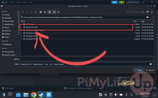This screenshot has width=158, height=98.
Task: Open the Bluetooth tray icon
Action: pos(126,95)
